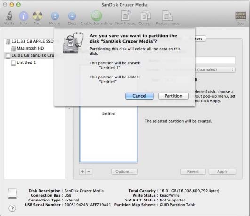This screenshot has height=216, width=250.
Task: Switch to the Restore tab
Action: (x=201, y=39)
